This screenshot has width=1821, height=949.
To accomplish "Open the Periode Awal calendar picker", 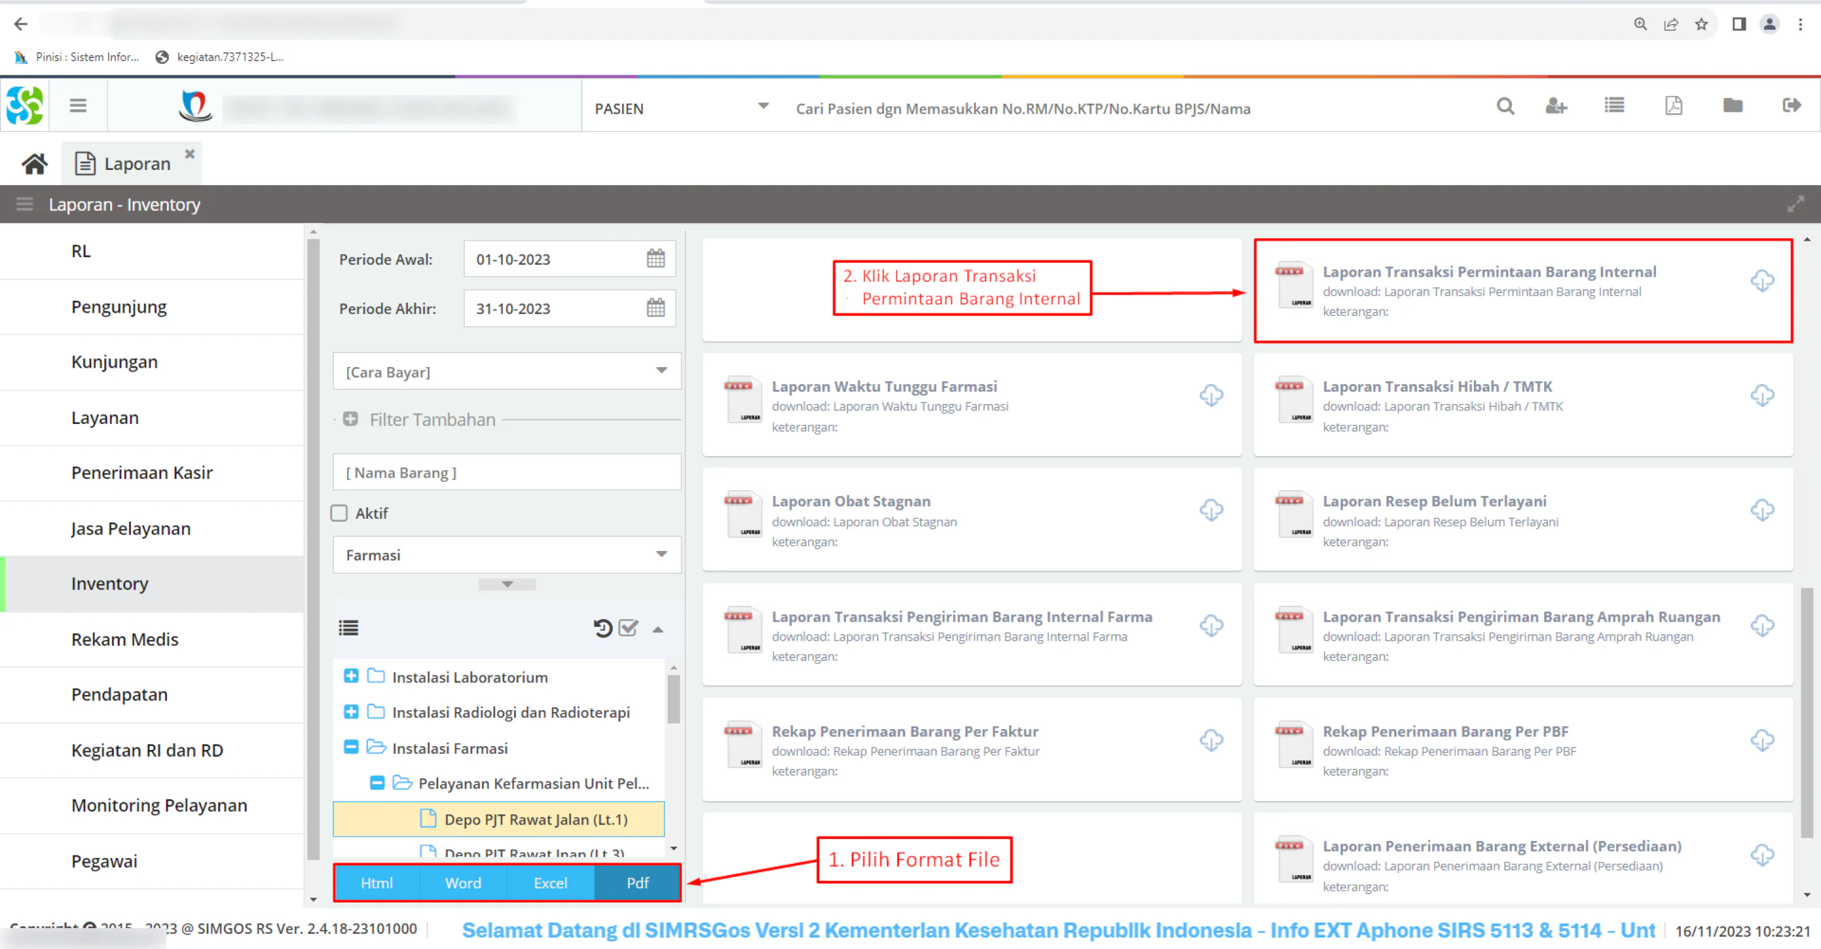I will point(655,258).
